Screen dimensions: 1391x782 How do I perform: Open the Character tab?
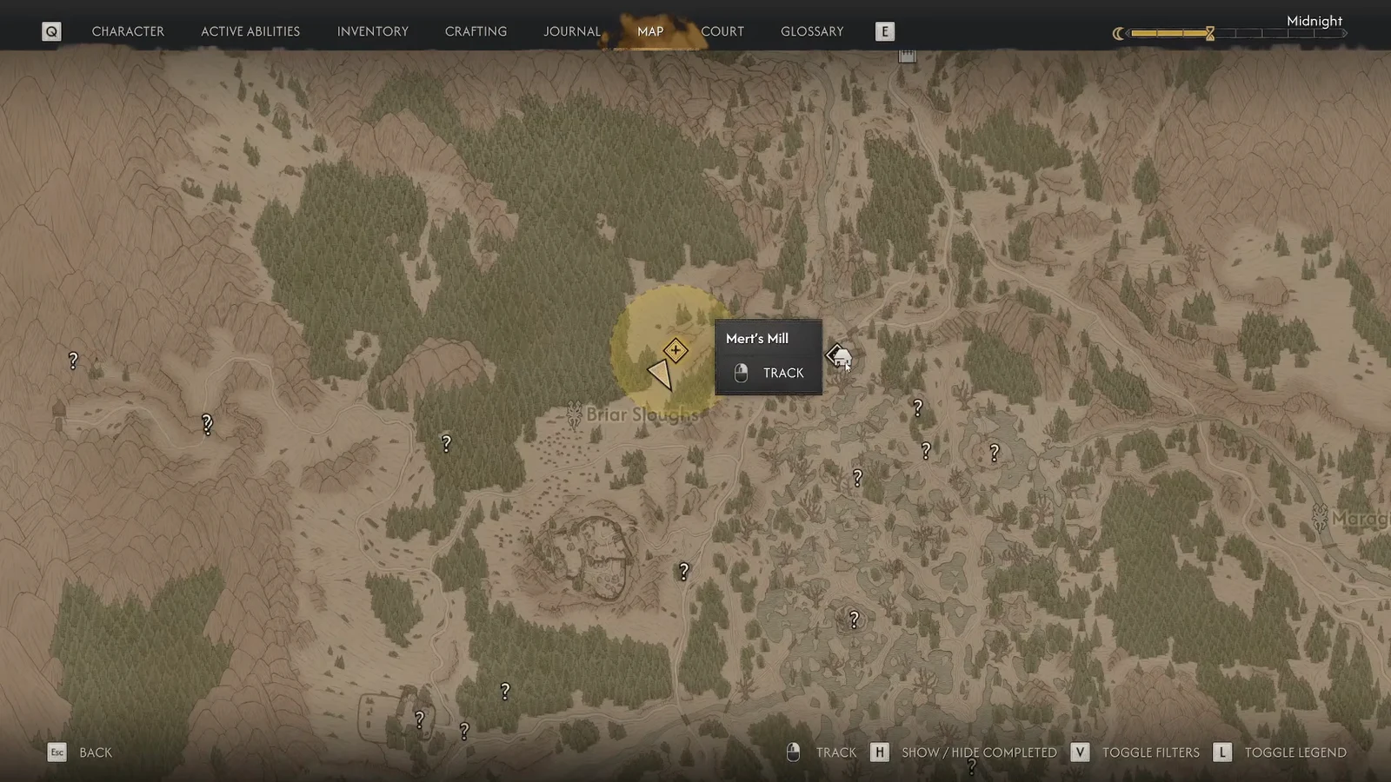pyautogui.click(x=128, y=31)
